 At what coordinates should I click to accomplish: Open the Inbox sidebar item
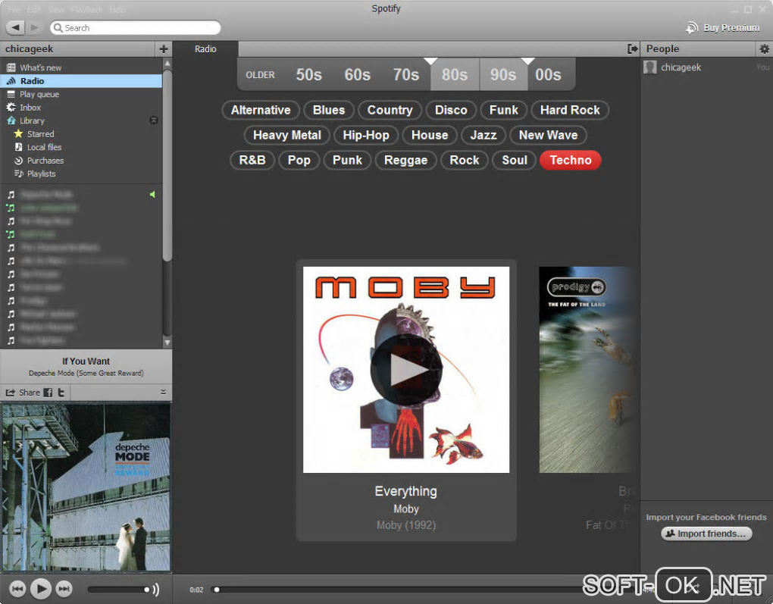coord(30,108)
